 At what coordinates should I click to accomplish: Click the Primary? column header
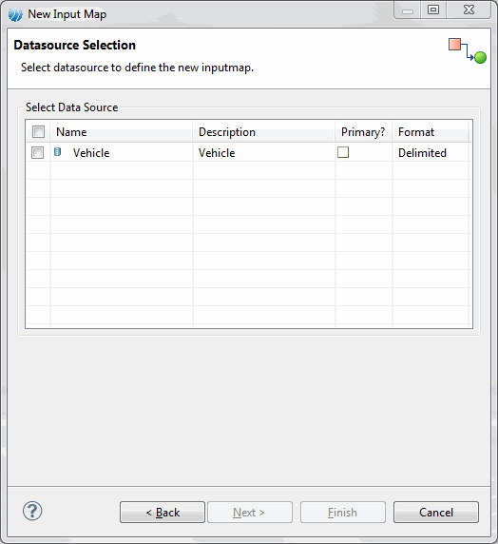[363, 132]
